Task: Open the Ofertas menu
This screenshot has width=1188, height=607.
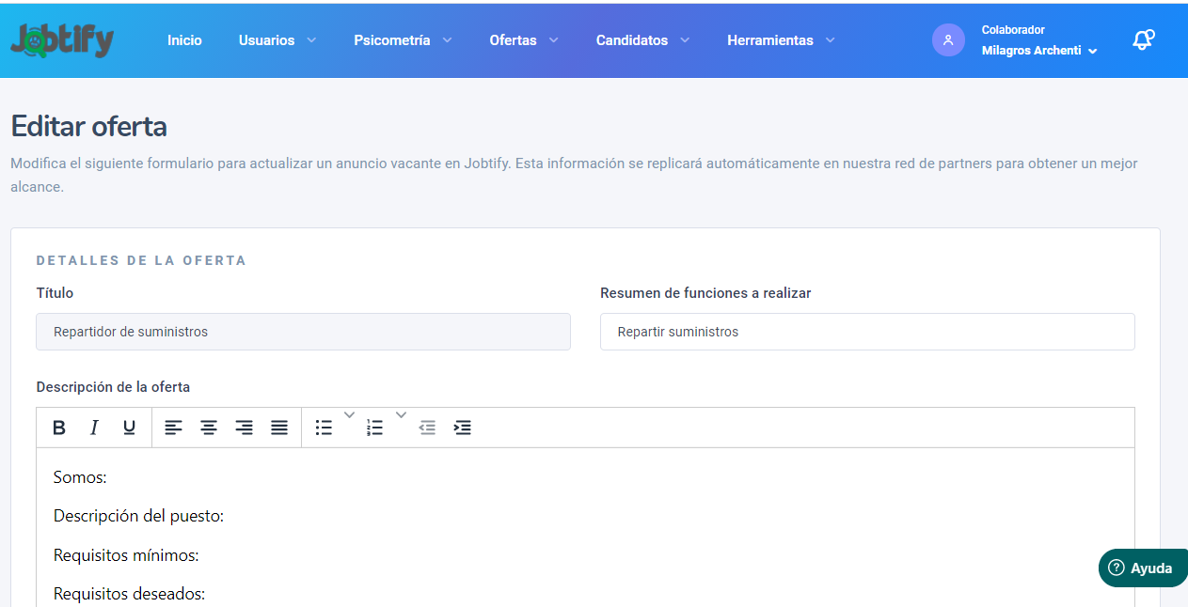Action: (x=513, y=40)
